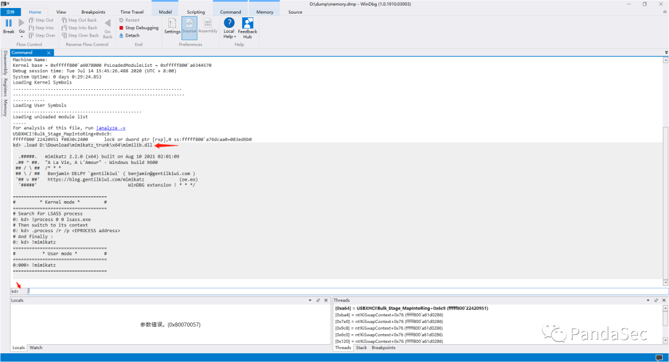This screenshot has width=669, height=362.
Task: Open the Disassembly side panel
Action: 5,62
